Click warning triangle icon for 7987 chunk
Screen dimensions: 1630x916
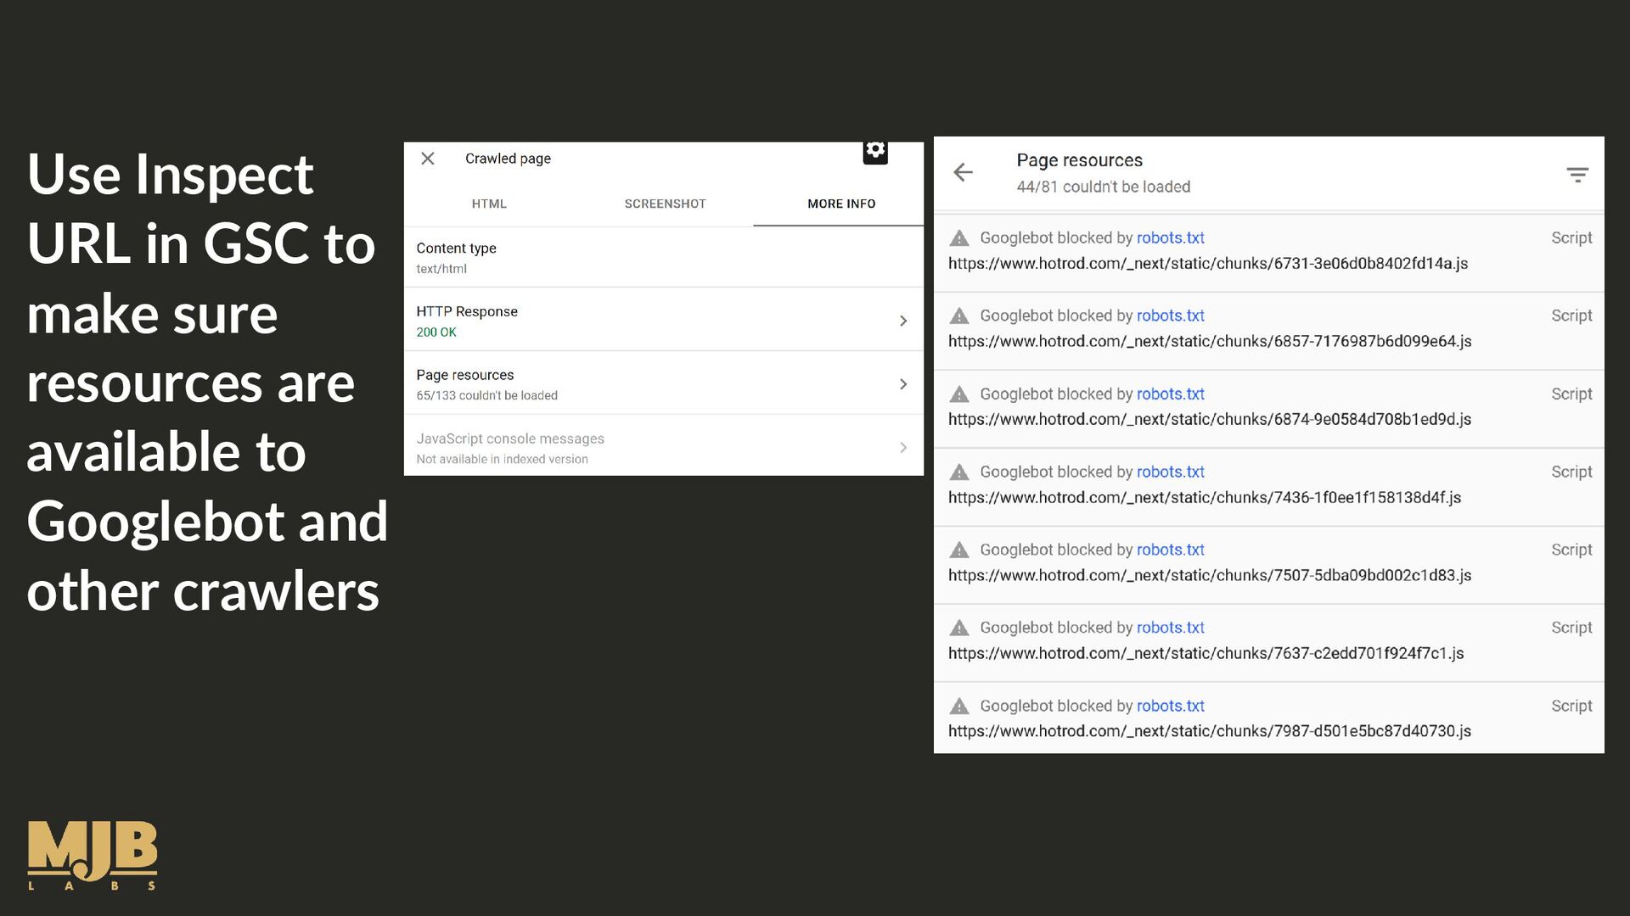[959, 707]
